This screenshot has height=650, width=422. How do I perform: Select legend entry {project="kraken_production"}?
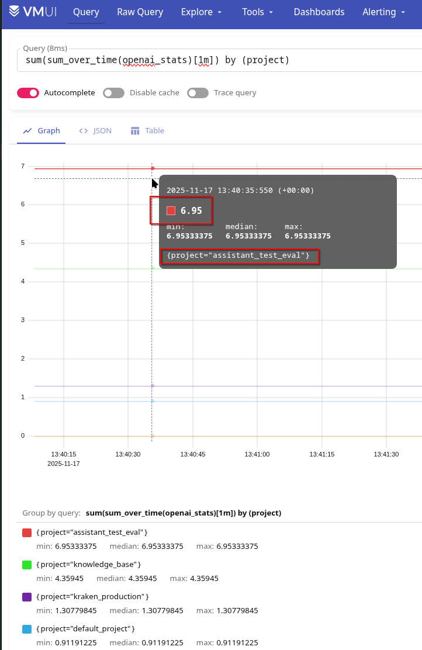click(x=92, y=597)
